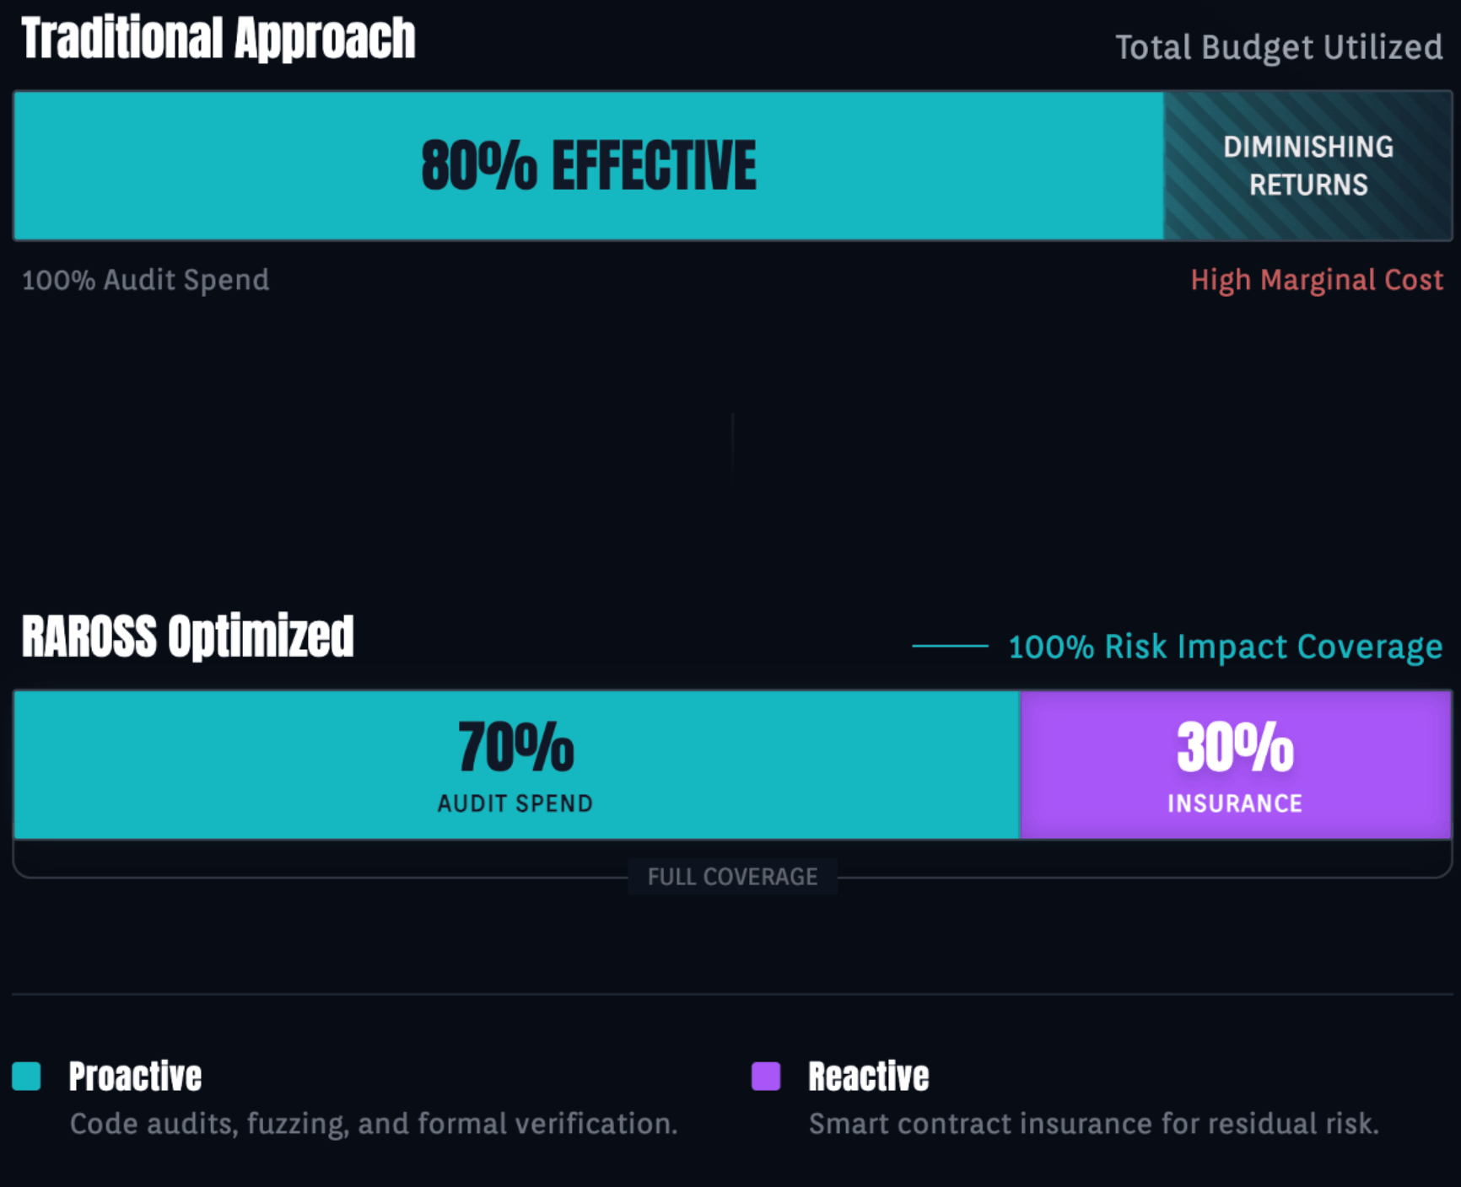The height and width of the screenshot is (1187, 1461).
Task: Click the Total Budget Utilized label
Action: click(1279, 48)
